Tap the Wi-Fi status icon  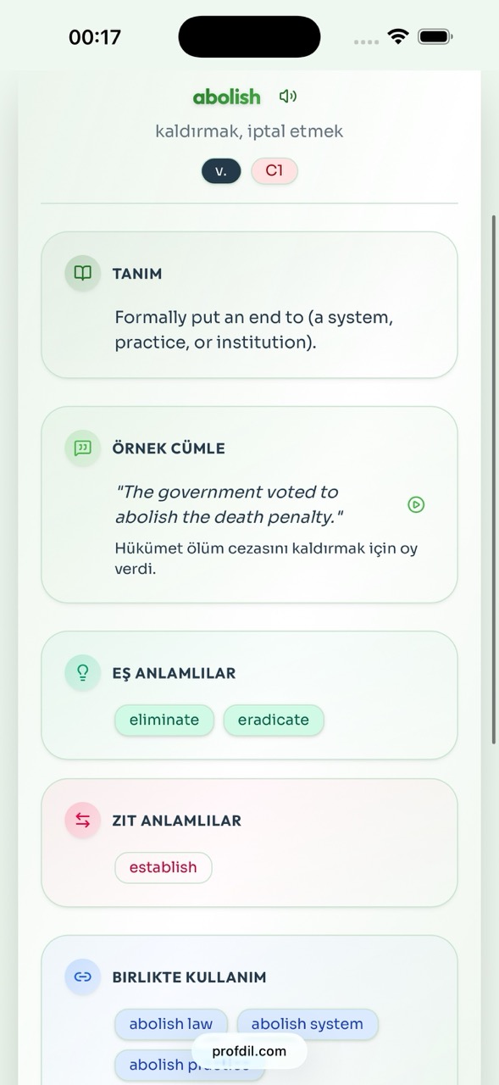point(397,36)
